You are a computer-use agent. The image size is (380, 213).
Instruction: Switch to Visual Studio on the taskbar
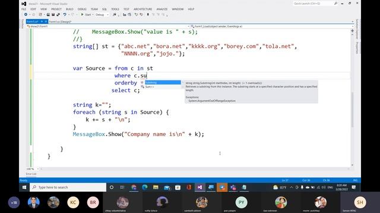199,188
